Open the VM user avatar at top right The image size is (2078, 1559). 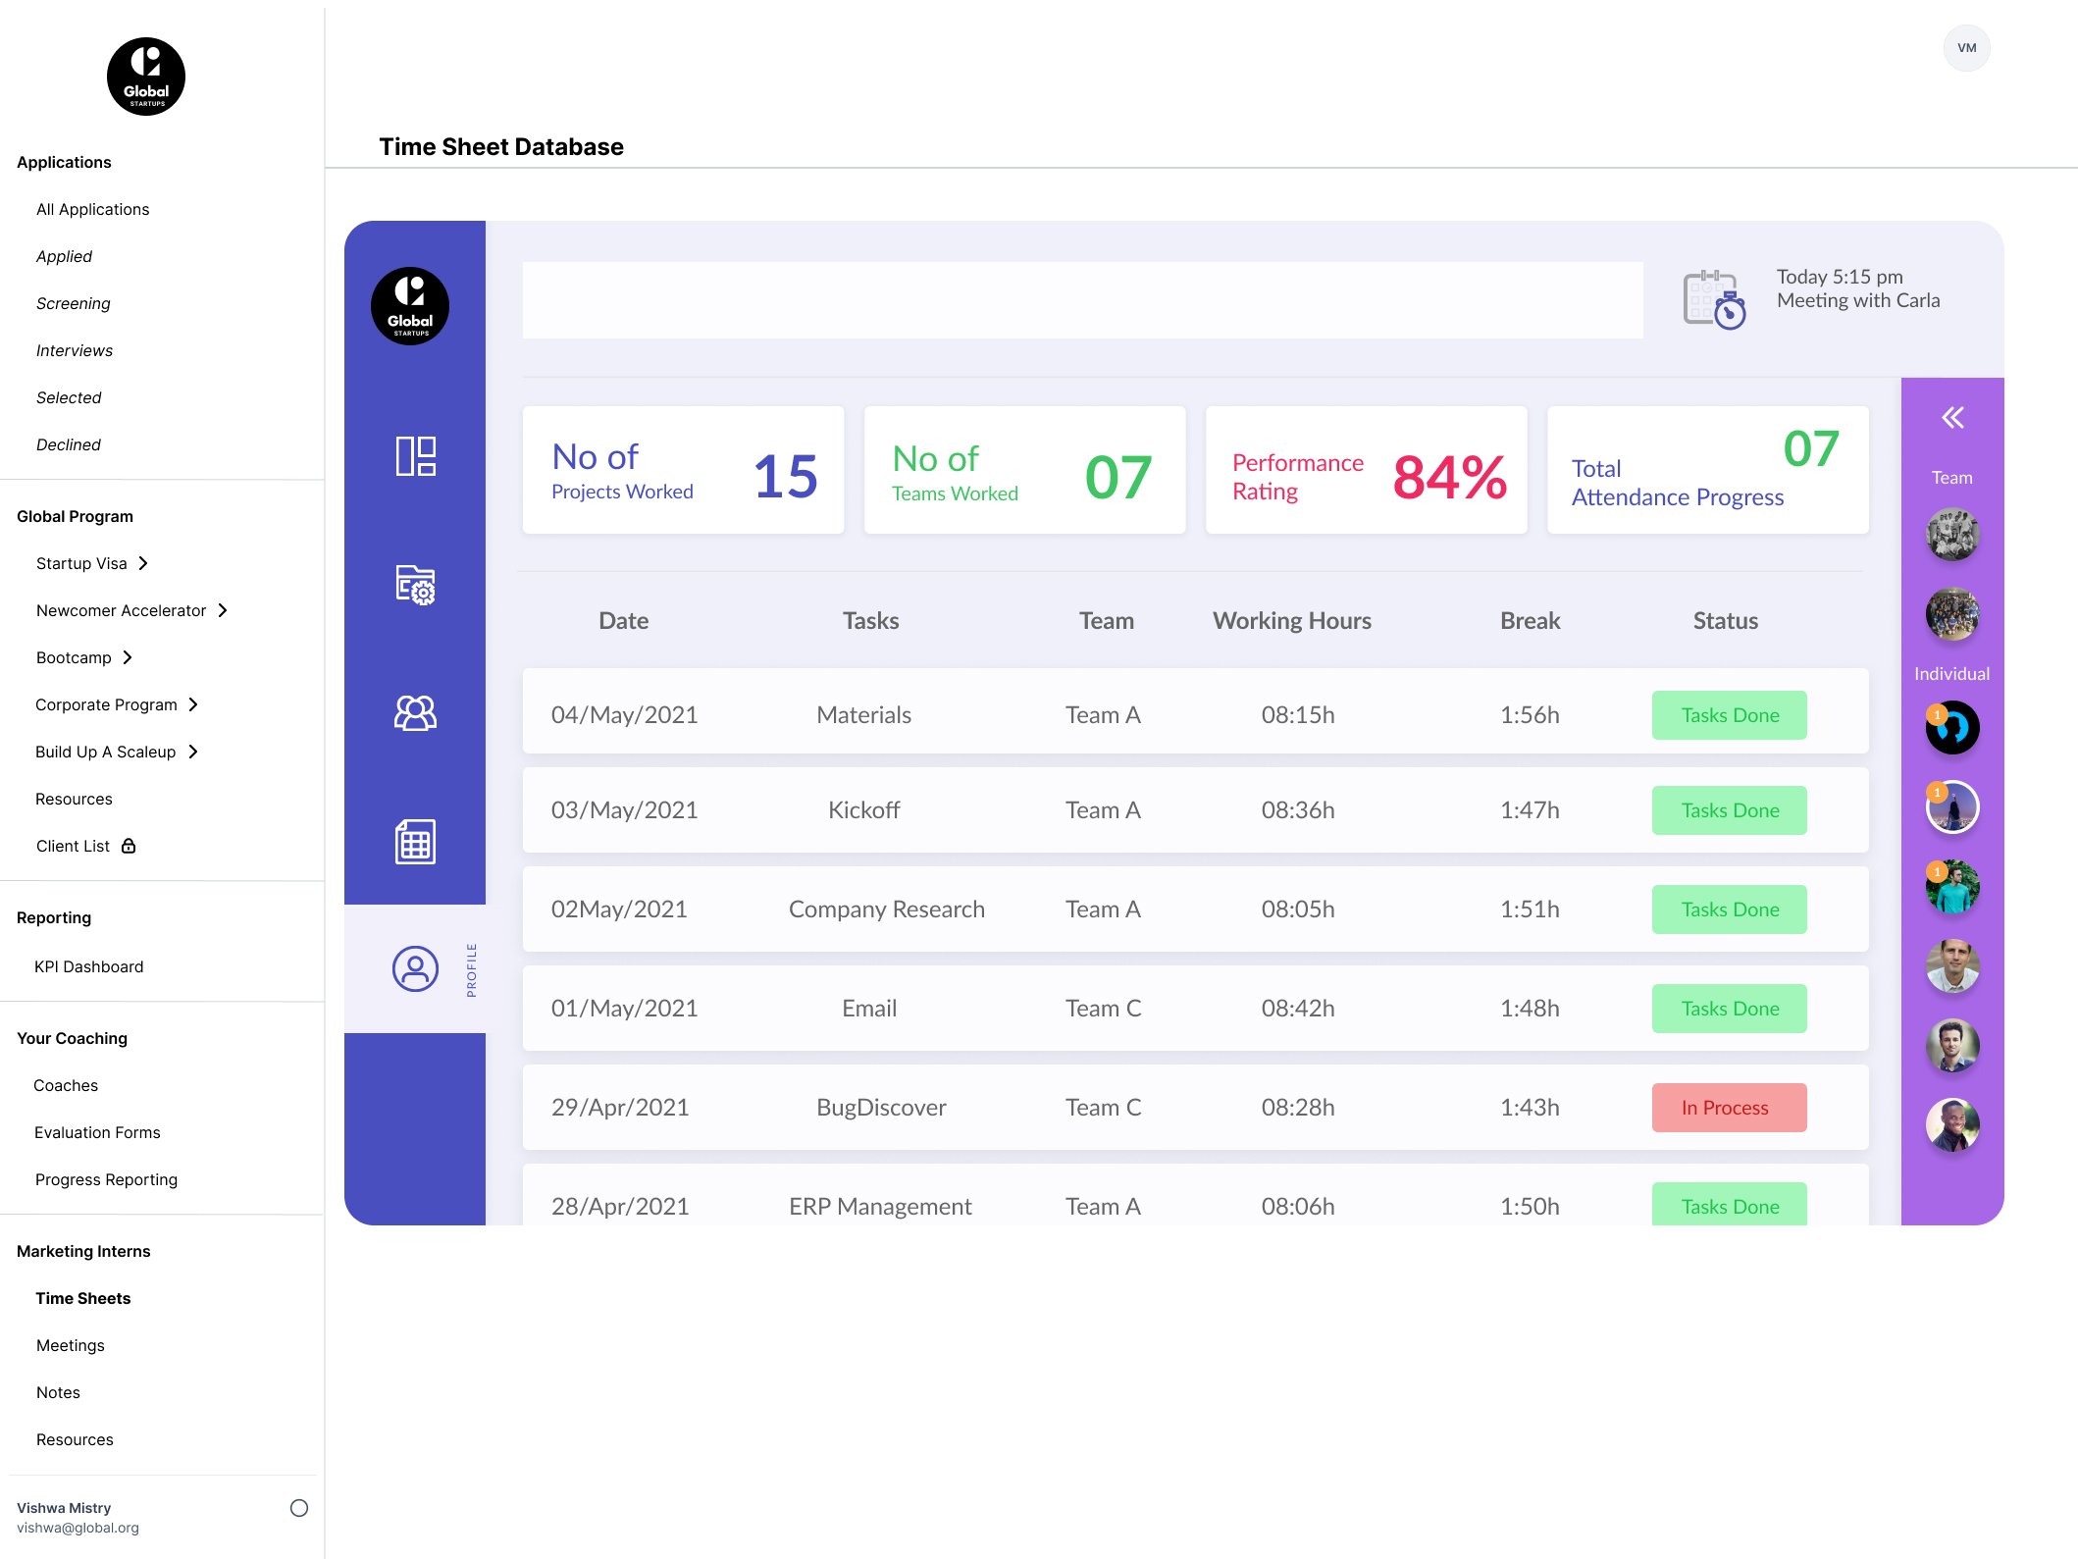tap(1966, 48)
